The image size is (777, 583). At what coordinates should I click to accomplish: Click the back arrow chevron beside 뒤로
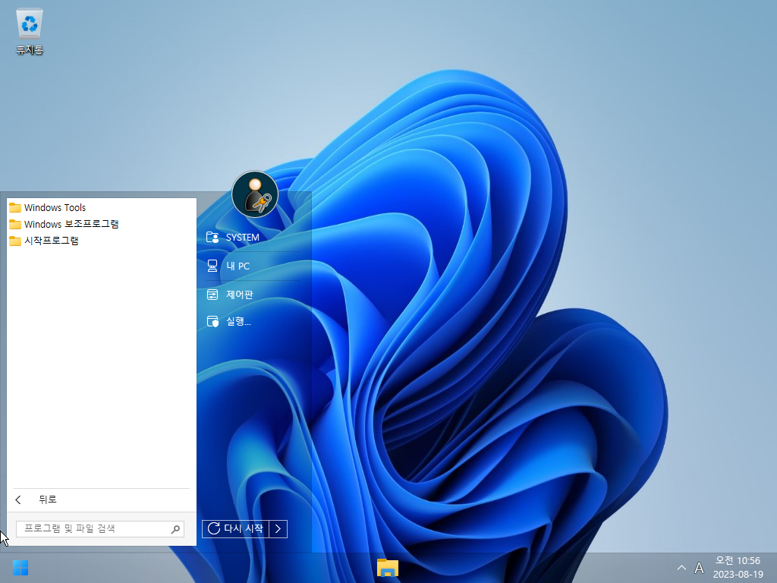coord(18,499)
